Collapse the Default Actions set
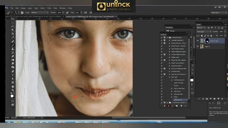 [167, 37]
